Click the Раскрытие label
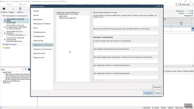This screenshot has height=109, width=194. pos(189,16)
